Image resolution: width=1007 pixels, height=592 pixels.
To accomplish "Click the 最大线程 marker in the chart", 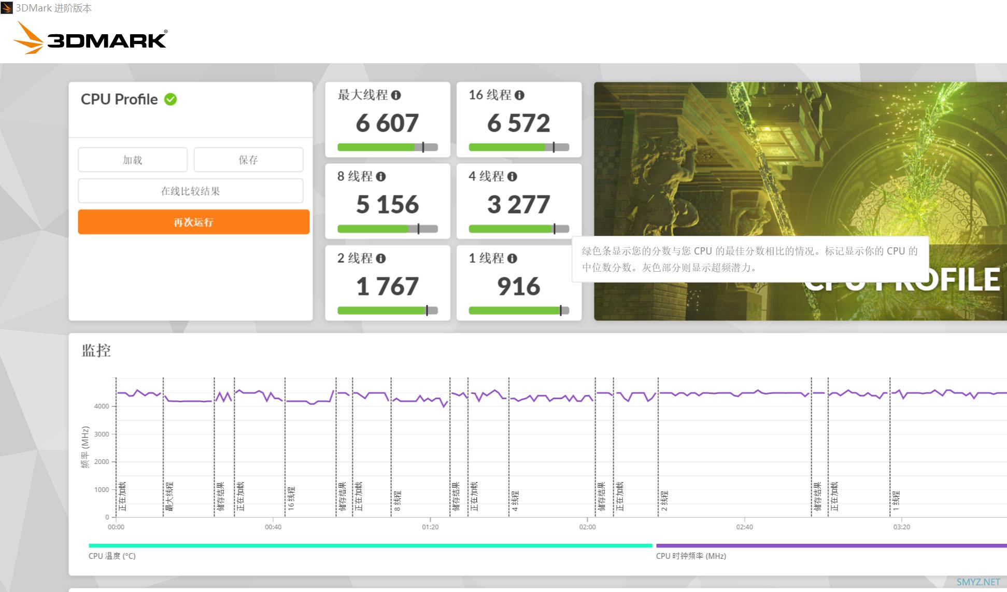I will (169, 497).
